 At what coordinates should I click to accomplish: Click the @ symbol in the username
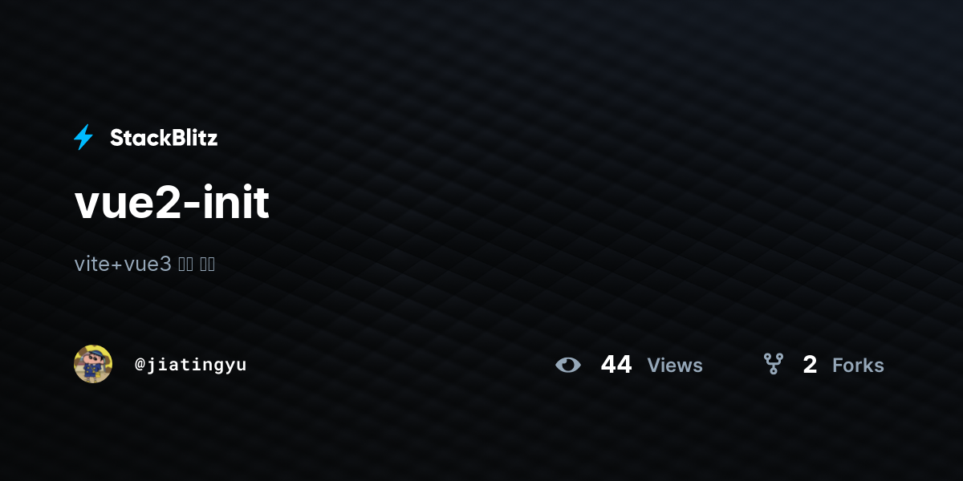point(140,365)
